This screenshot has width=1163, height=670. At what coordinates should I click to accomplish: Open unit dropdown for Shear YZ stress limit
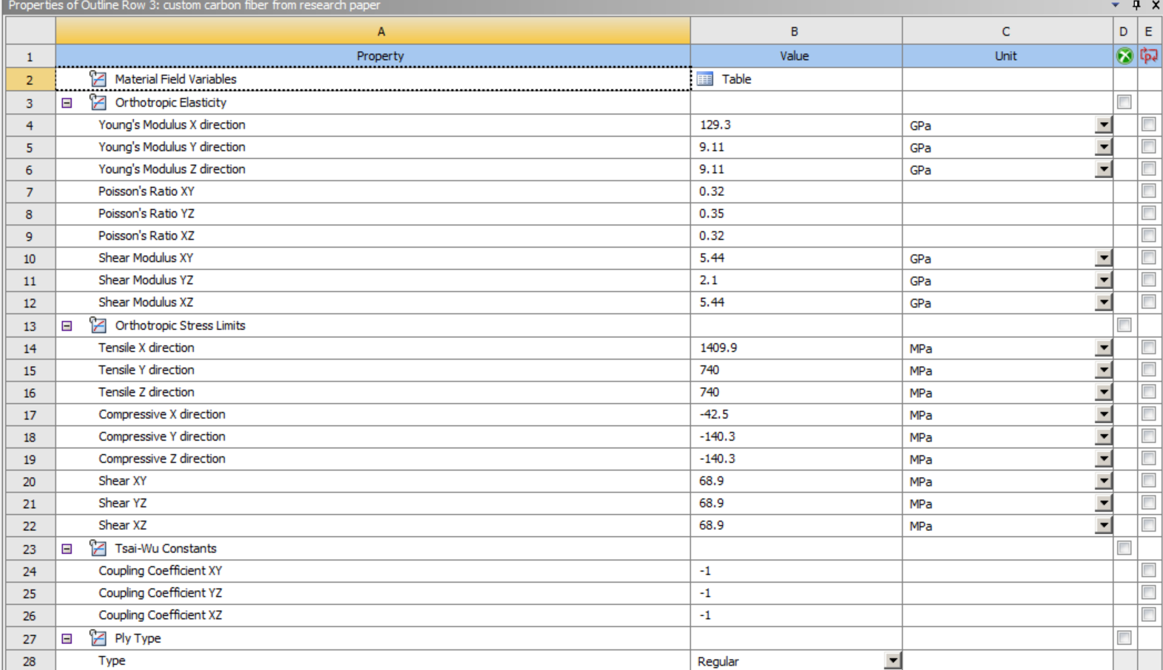(x=1104, y=503)
